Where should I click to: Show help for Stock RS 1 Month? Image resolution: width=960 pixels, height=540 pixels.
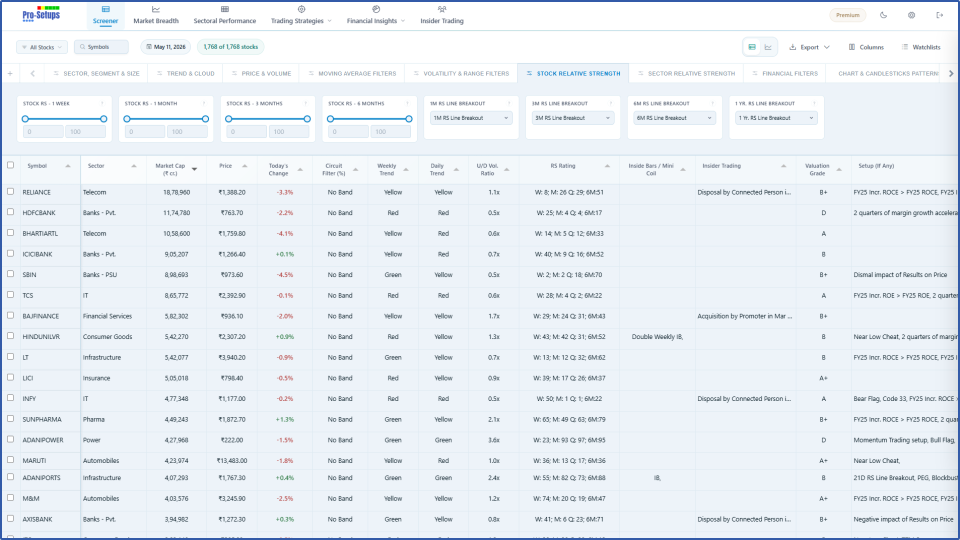tap(203, 103)
